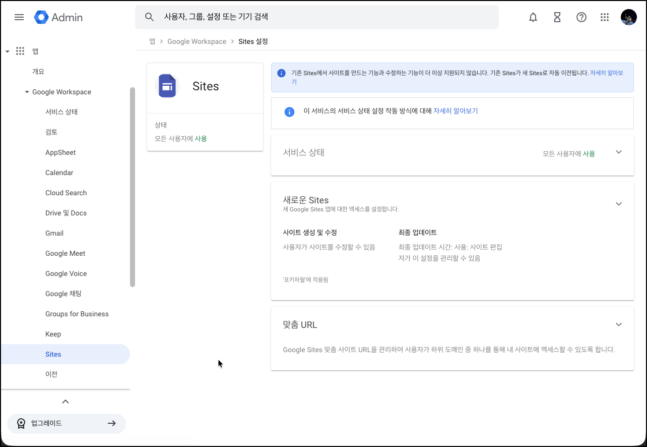Open the notifications bell
Viewport: 647px width, 447px height.
(x=533, y=17)
